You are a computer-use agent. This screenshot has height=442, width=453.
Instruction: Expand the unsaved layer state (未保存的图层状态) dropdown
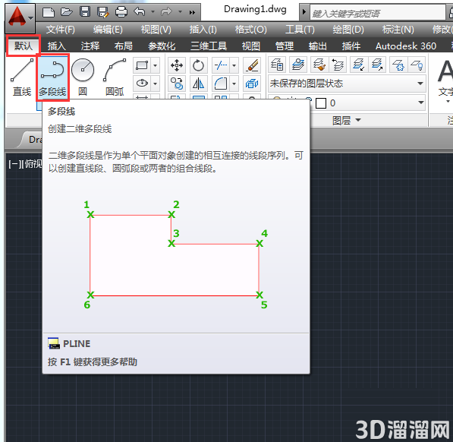420,84
